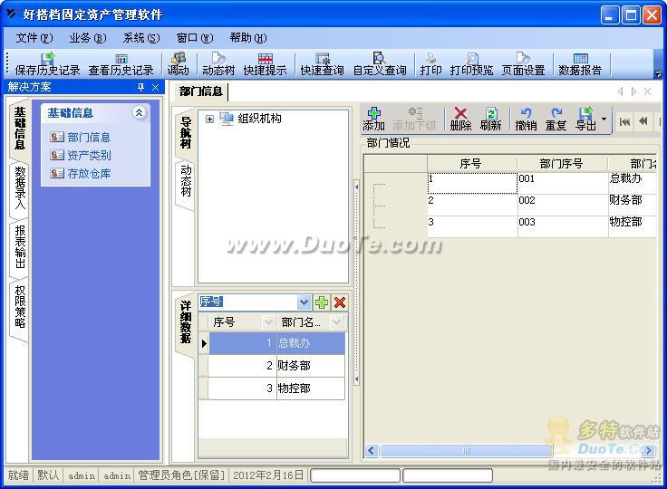The width and height of the screenshot is (667, 489).
Task: Click the Undo (撤销) icon
Action: [527, 119]
